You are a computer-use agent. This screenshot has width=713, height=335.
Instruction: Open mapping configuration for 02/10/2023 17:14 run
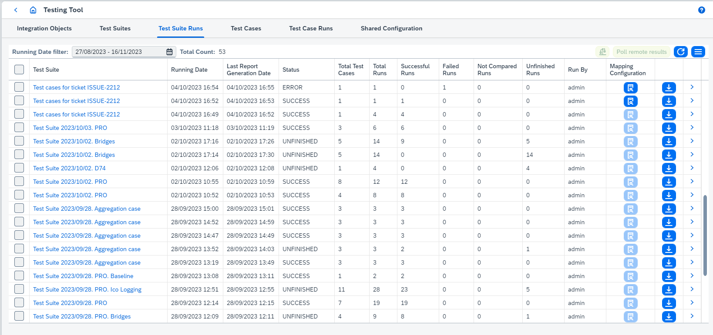pyautogui.click(x=630, y=155)
